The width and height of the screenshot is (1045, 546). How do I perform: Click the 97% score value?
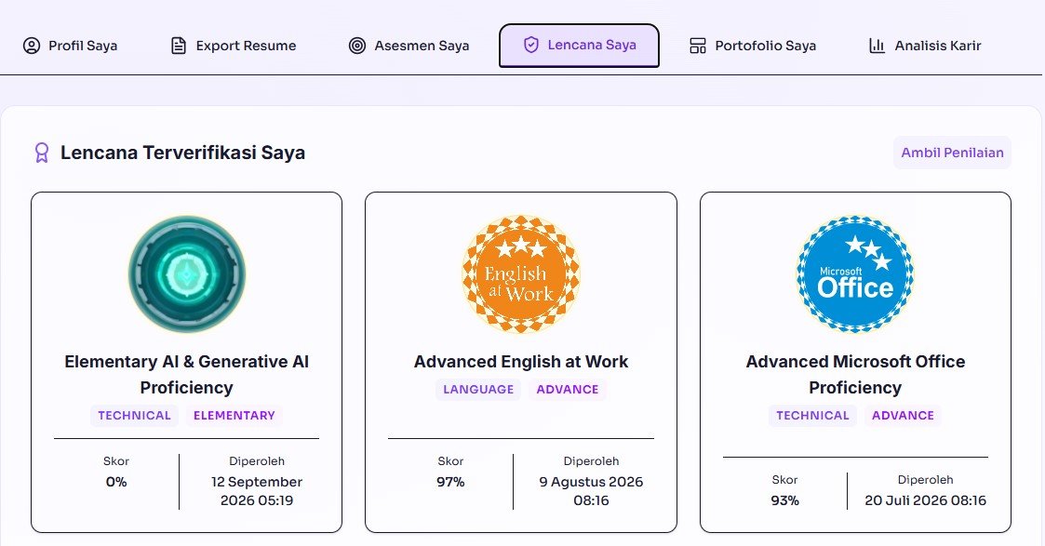pos(450,482)
